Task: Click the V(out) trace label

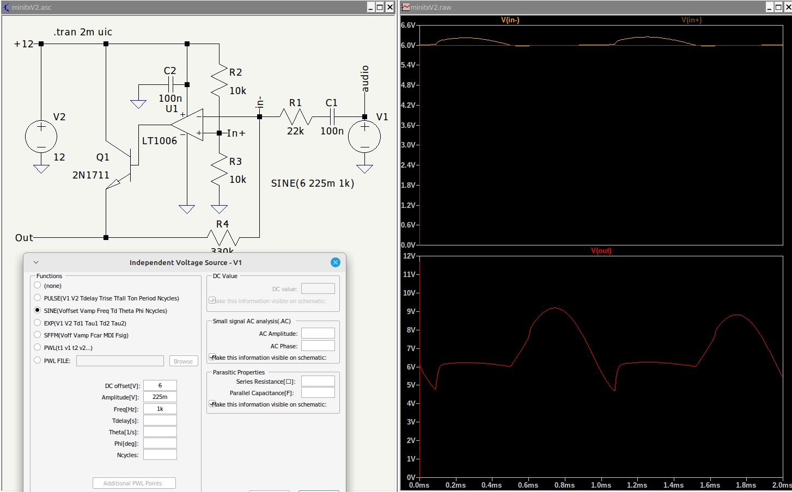Action: 601,251
